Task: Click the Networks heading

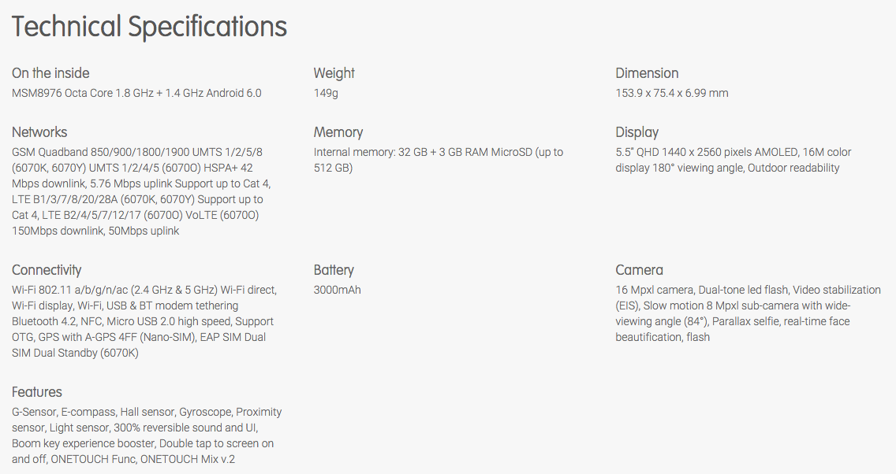Action: [x=39, y=132]
